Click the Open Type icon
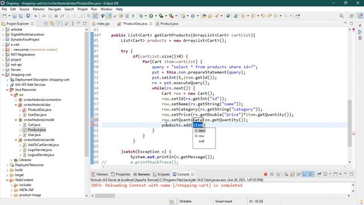Image resolution: width=364 pixels, height=205 pixels. pos(204,16)
